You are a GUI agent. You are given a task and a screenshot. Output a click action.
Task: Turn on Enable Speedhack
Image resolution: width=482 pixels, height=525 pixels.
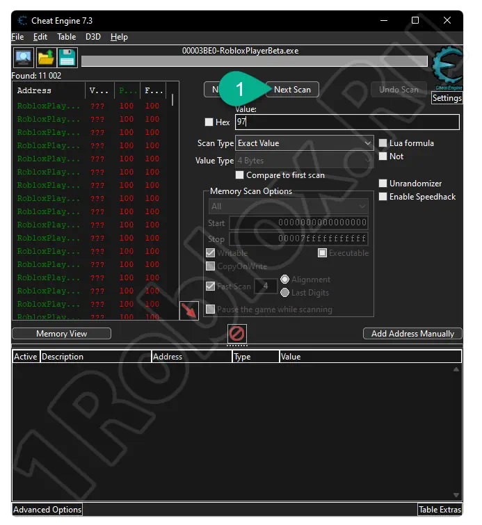point(383,197)
